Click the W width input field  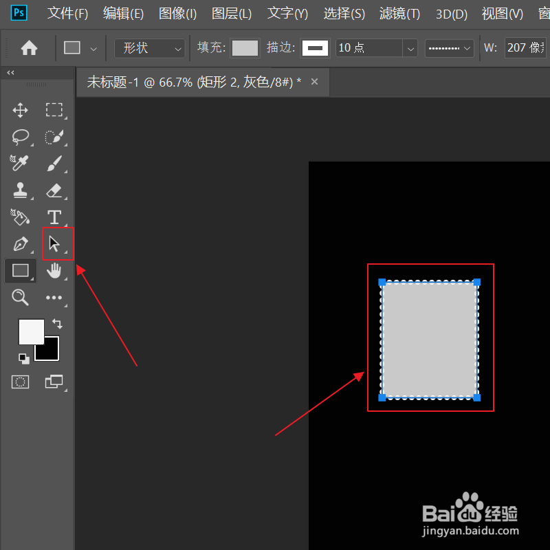coord(525,48)
